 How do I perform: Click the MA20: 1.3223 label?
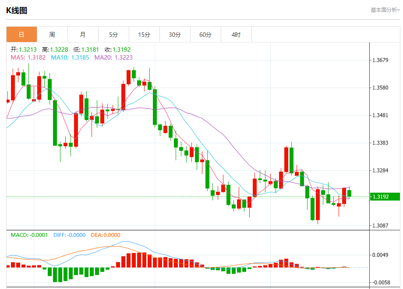click(x=113, y=57)
